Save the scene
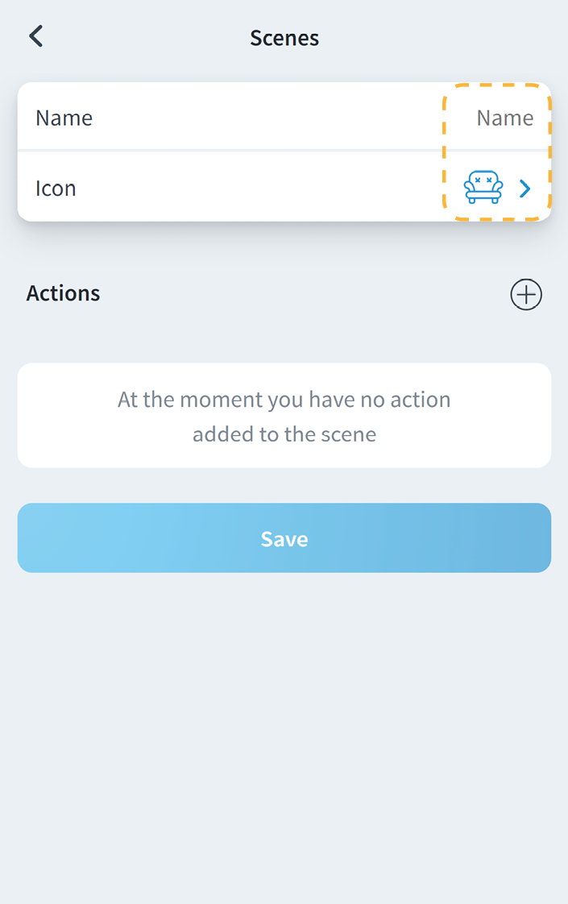The image size is (568, 904). (x=284, y=538)
